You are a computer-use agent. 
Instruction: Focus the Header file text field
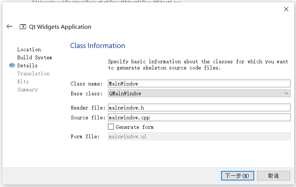[199, 108]
